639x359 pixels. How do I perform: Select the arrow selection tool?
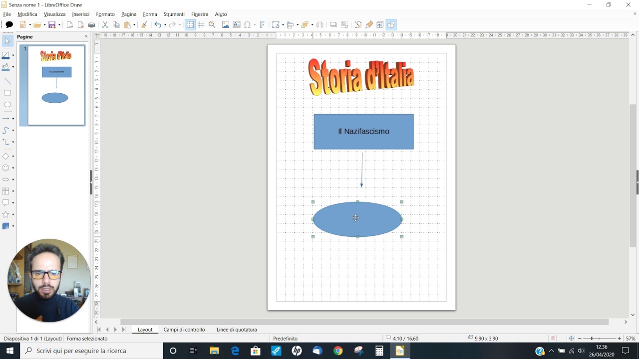point(7,41)
